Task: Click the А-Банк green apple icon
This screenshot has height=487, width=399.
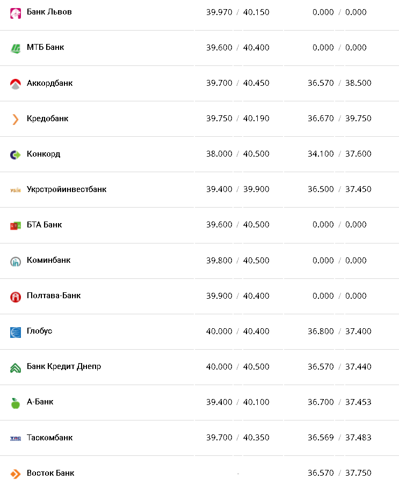Action: 16,403
